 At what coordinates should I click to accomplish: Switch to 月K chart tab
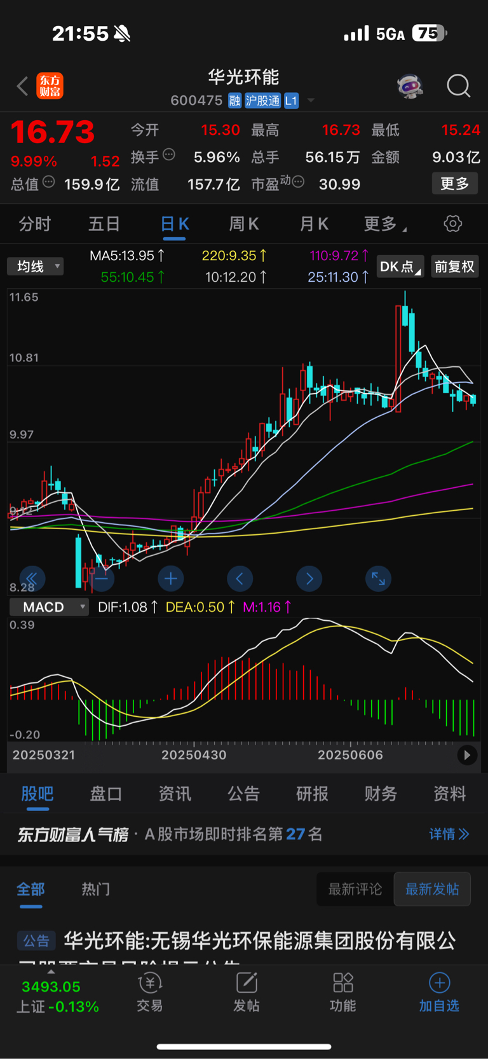[314, 224]
